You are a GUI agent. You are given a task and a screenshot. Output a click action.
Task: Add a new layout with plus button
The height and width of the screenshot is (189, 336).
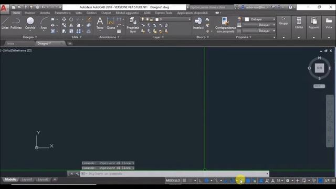coord(55,180)
